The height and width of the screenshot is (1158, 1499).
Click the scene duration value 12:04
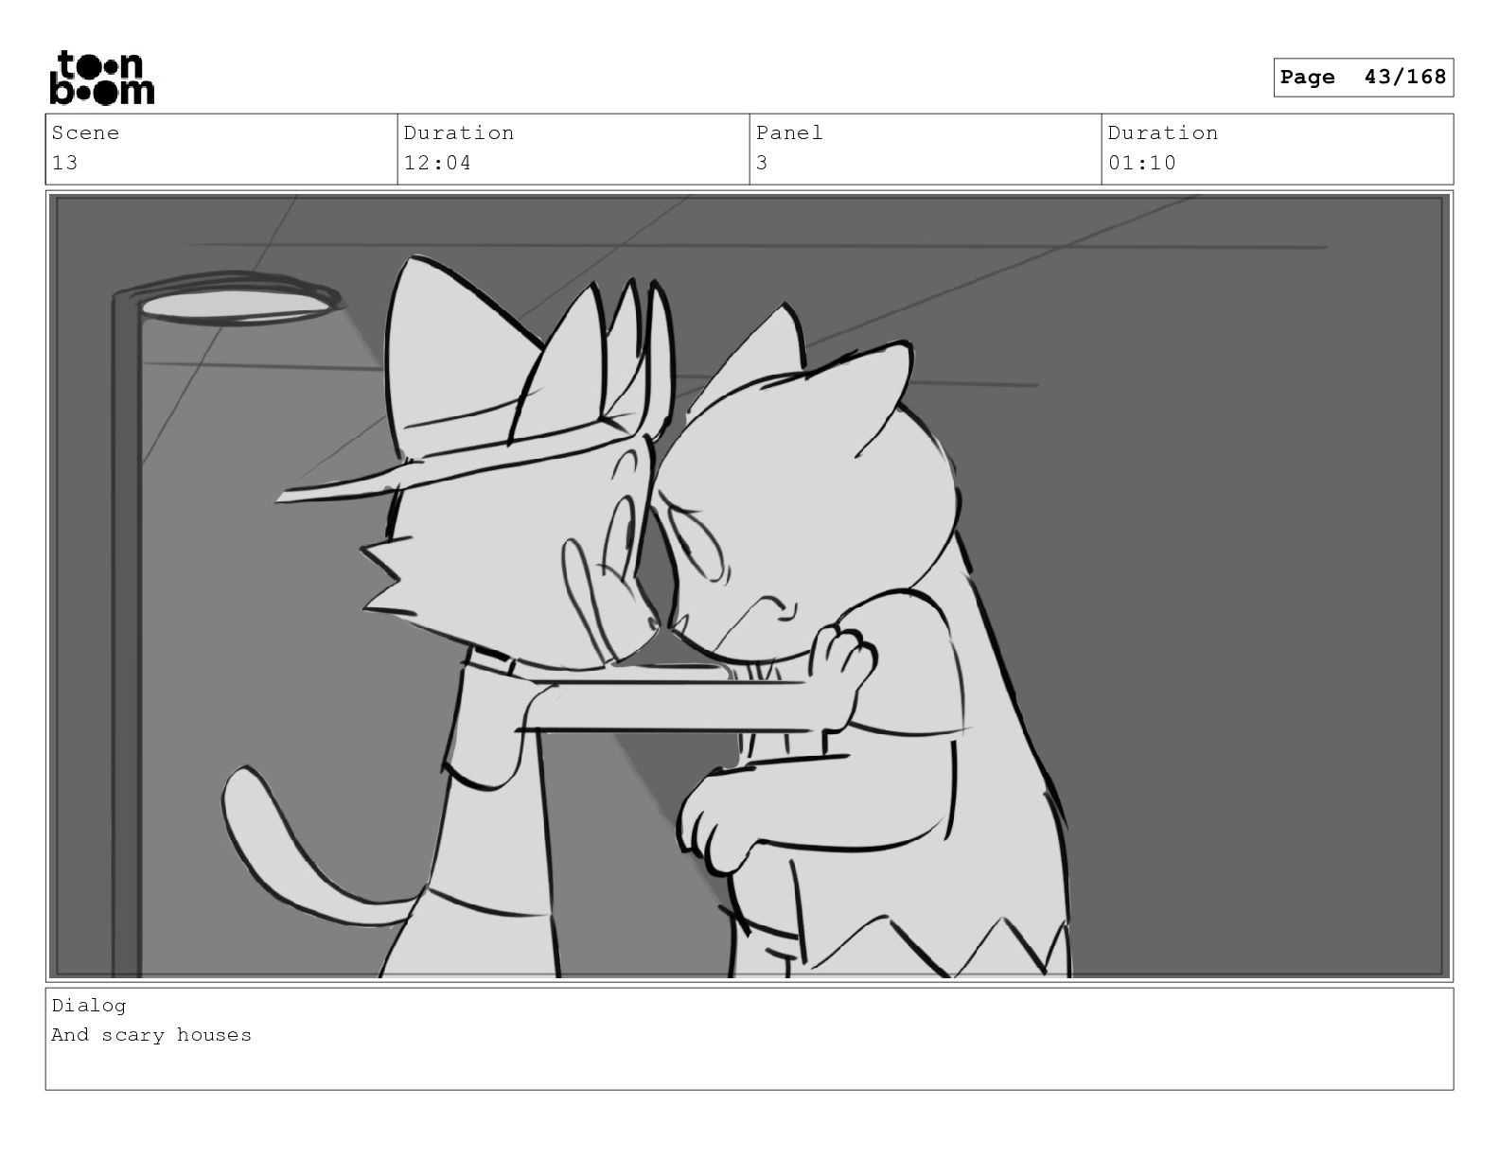coord(437,163)
